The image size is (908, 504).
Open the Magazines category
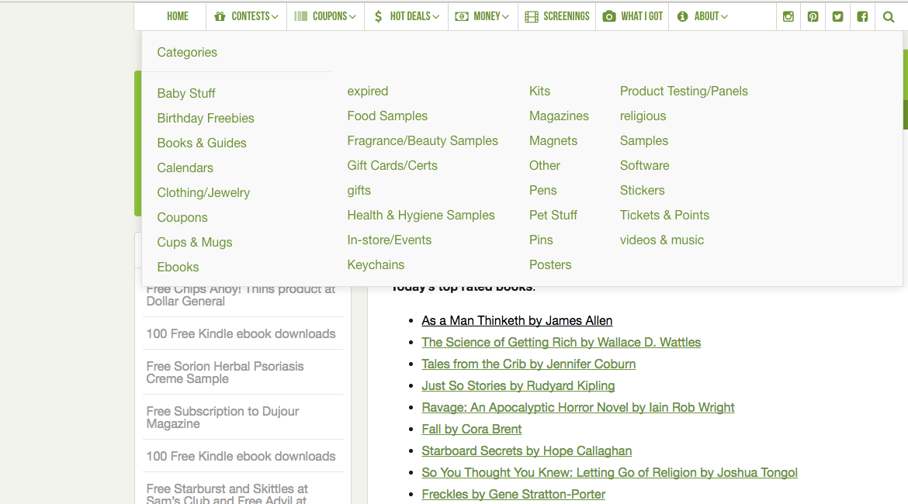click(559, 116)
